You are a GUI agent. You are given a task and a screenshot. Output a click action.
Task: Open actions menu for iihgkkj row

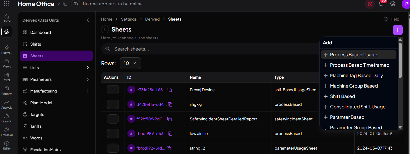point(113,104)
